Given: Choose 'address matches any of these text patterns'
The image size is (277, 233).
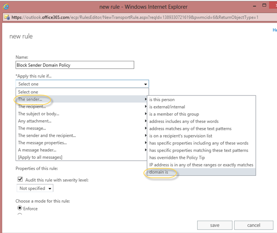Looking at the screenshot, I should (x=202, y=128).
